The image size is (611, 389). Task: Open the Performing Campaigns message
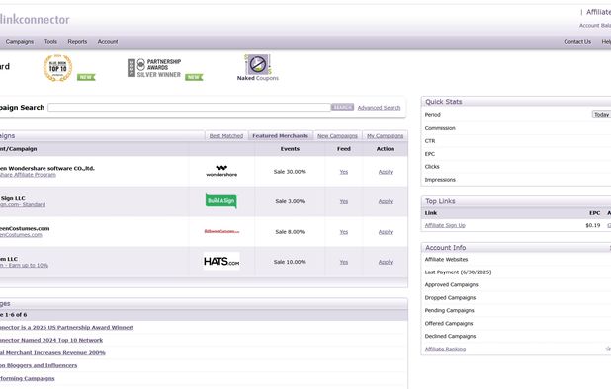28,378
